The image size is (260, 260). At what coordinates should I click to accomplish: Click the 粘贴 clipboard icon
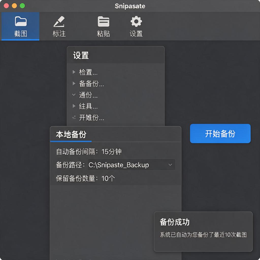coord(104,21)
